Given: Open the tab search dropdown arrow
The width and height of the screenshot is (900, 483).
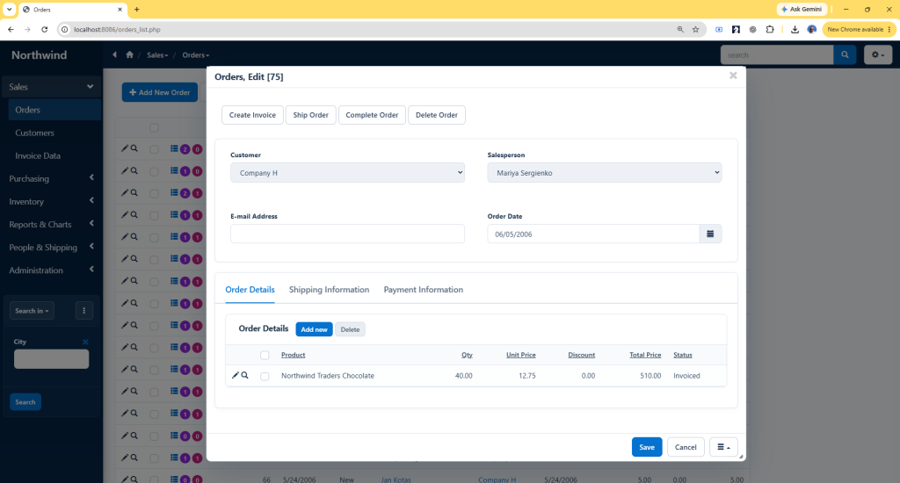Looking at the screenshot, I should [9, 9].
